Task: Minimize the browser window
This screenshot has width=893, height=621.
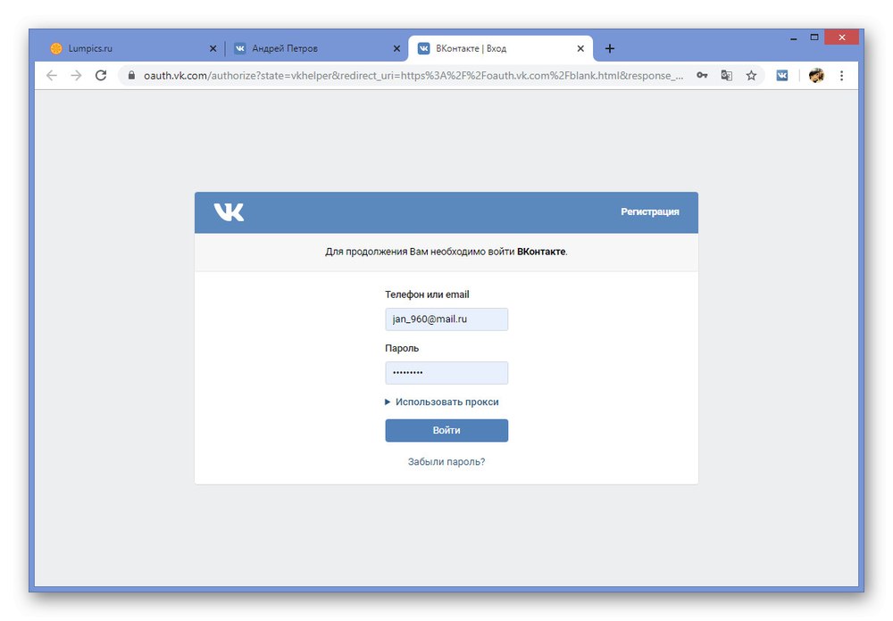Action: click(x=793, y=38)
